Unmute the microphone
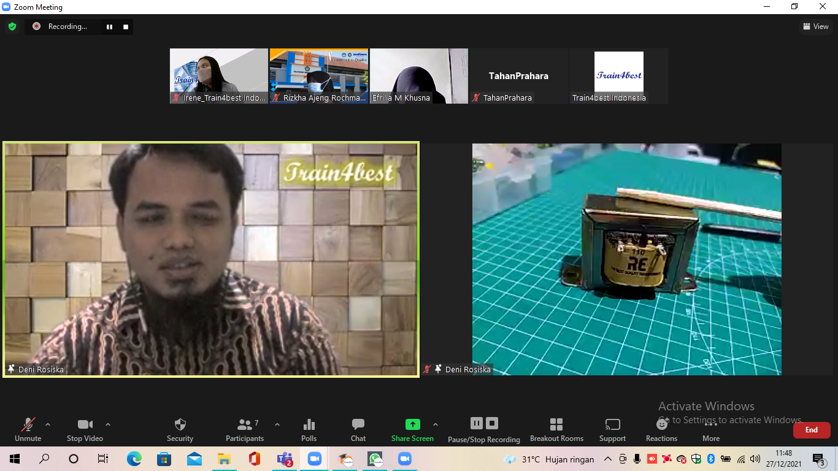The height and width of the screenshot is (471, 838). 28,429
